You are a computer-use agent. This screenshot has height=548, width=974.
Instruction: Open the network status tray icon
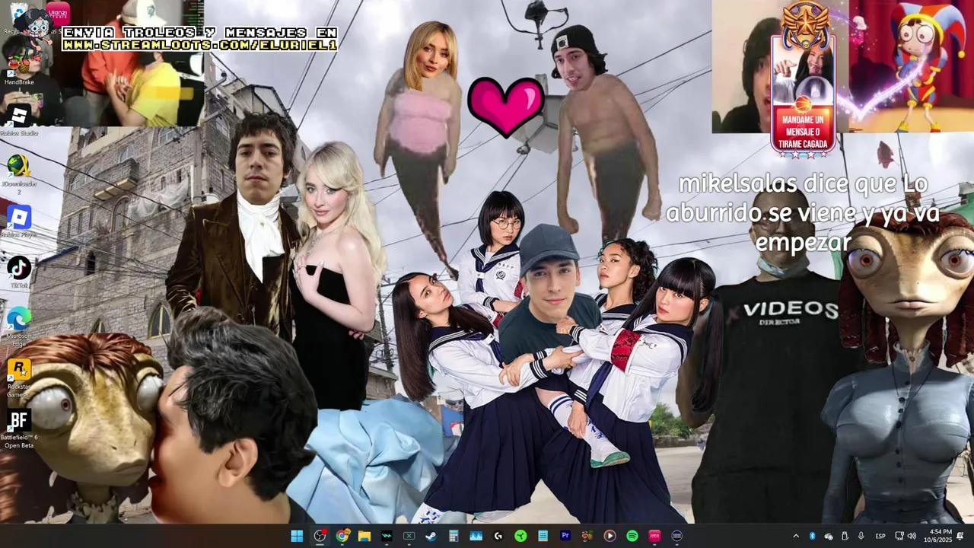click(899, 536)
